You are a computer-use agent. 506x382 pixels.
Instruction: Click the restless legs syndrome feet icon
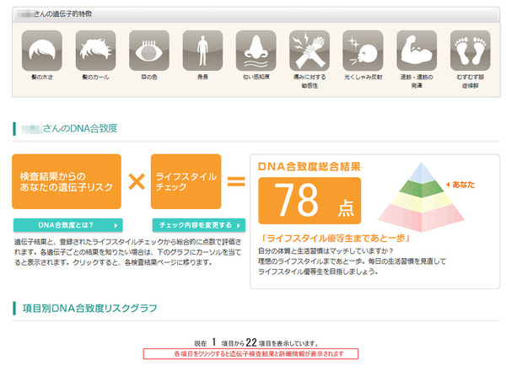tap(470, 51)
